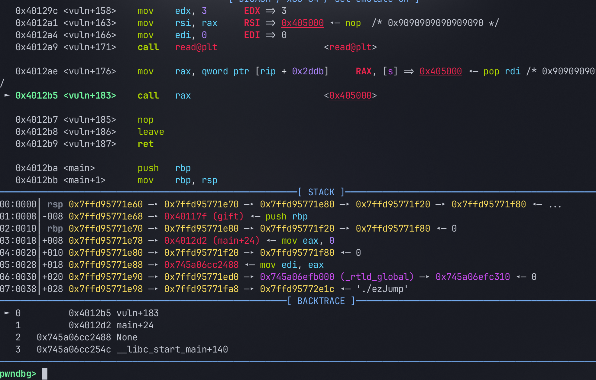Screen dimensions: 596x380
Task: Click the rsp register label in stack row
Action: pyautogui.click(x=55, y=204)
